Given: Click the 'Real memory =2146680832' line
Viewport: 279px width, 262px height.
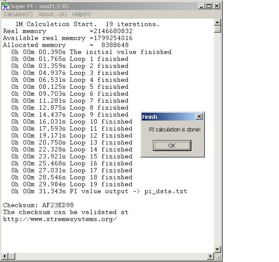Looking at the screenshot, I should point(68,31).
